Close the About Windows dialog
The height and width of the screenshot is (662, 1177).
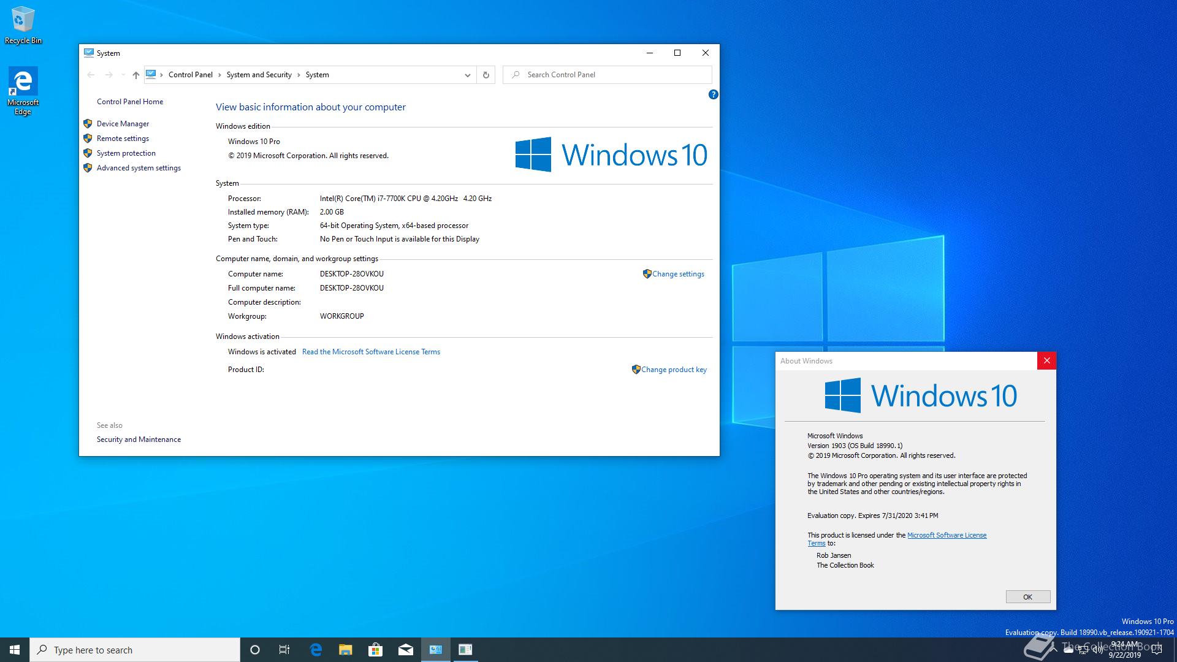(x=1046, y=361)
